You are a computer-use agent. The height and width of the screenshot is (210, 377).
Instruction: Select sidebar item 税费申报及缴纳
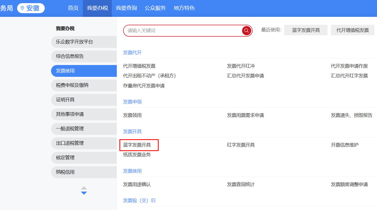pos(84,85)
